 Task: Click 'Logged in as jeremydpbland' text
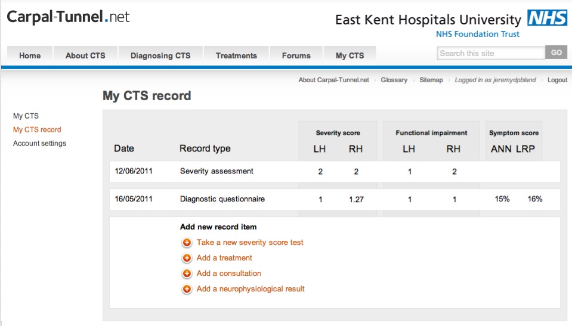coord(496,80)
